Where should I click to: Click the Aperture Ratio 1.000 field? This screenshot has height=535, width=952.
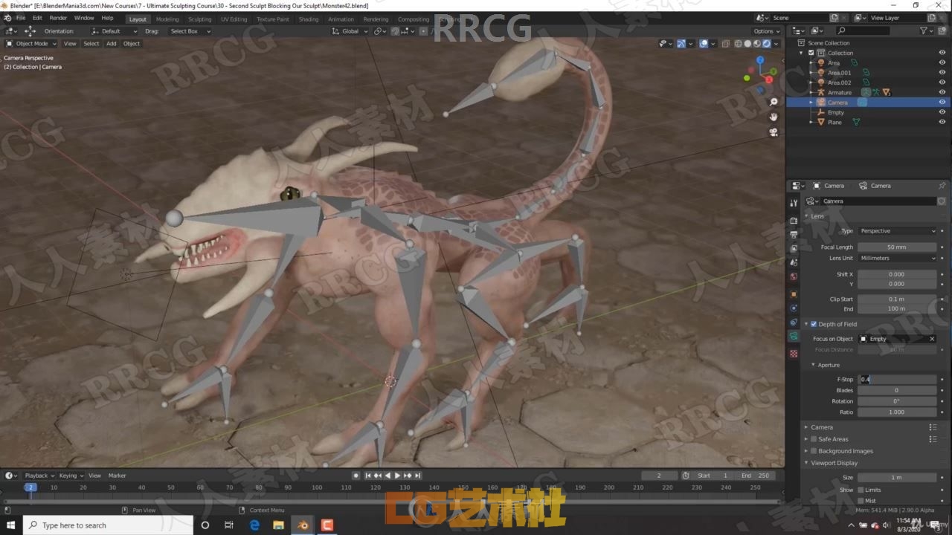(x=897, y=412)
